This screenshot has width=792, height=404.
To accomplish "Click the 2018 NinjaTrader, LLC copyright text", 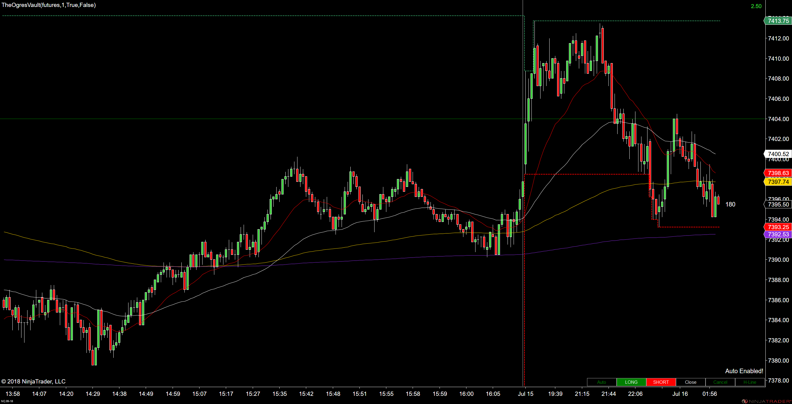I will pyautogui.click(x=34, y=382).
